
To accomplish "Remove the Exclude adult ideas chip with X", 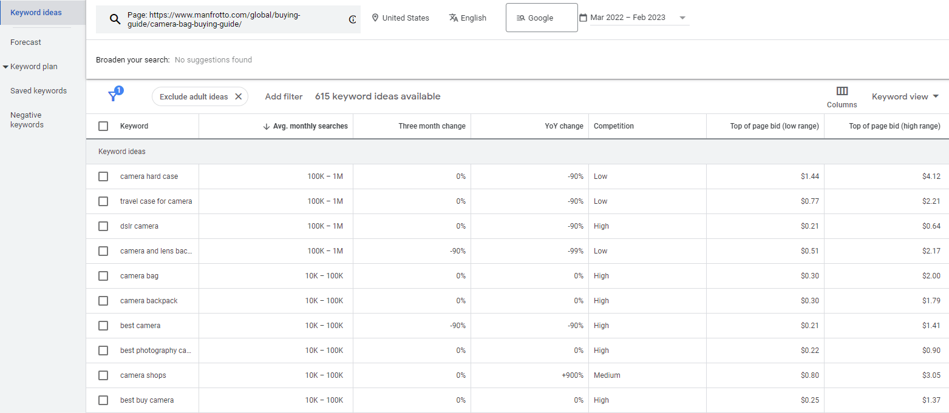I will click(239, 96).
